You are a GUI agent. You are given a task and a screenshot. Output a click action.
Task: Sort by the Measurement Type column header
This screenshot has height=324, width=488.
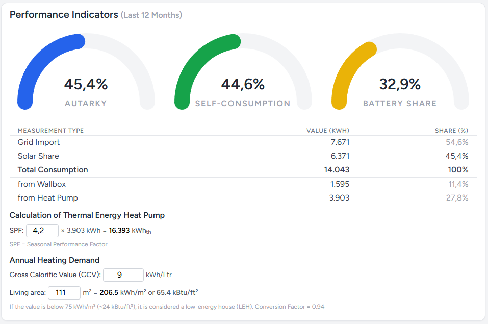(x=50, y=131)
